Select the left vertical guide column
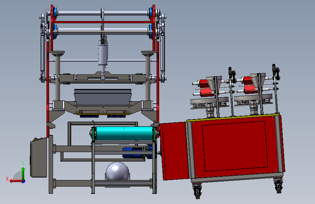The height and width of the screenshot is (204, 315). [x=58, y=78]
